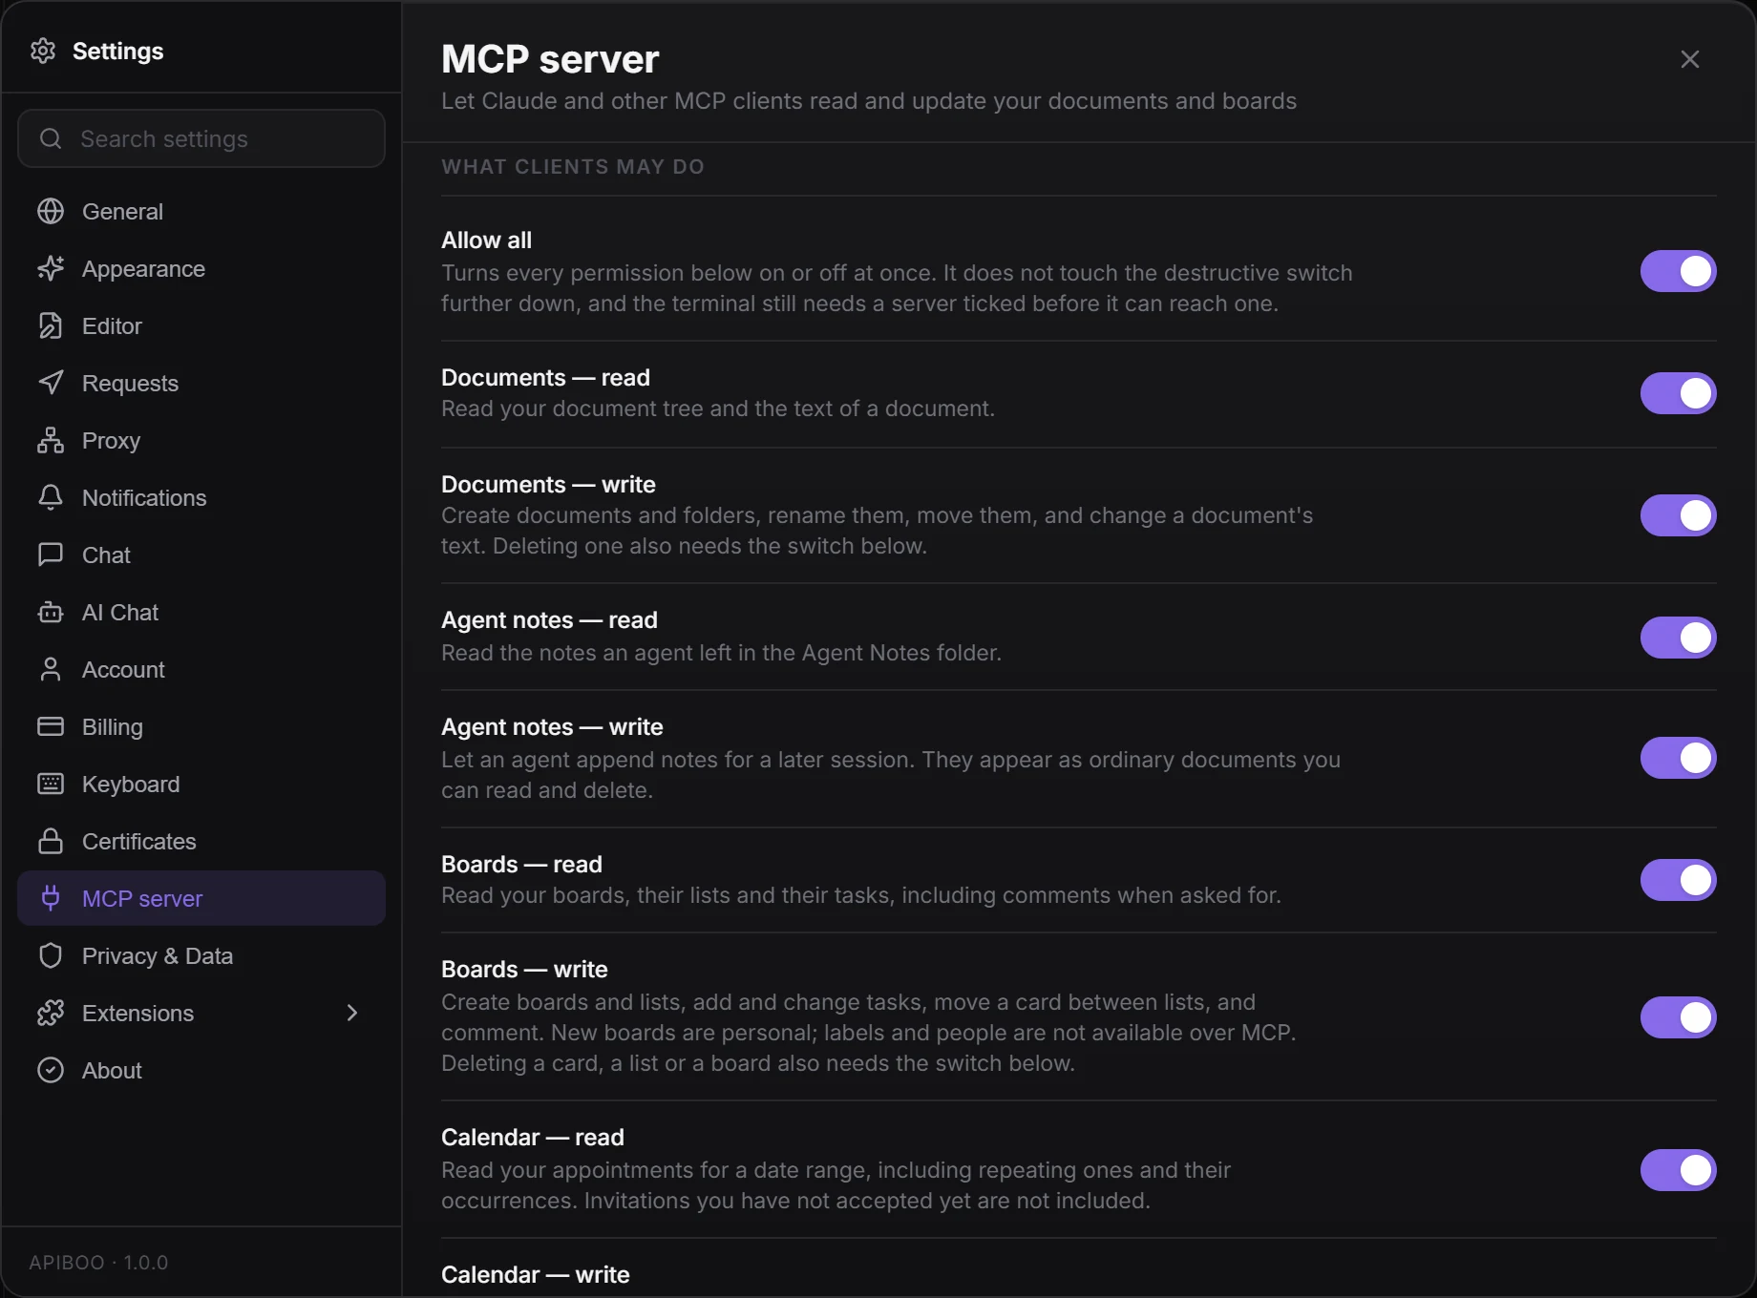
Task: Click the Proxy network icon
Action: 51,441
